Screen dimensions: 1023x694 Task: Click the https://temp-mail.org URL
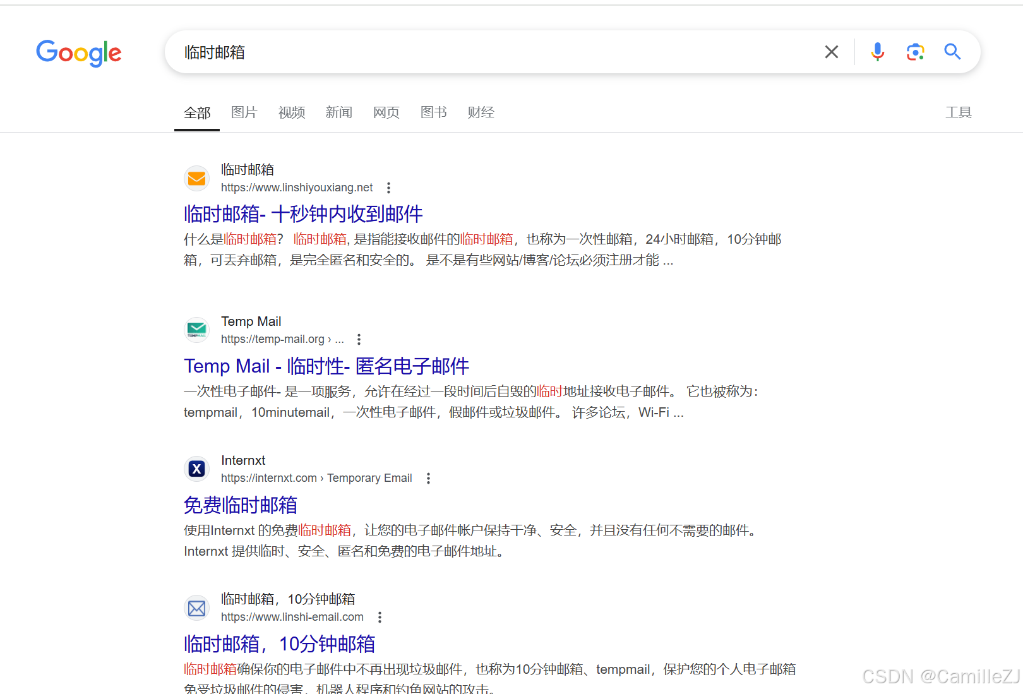[282, 339]
